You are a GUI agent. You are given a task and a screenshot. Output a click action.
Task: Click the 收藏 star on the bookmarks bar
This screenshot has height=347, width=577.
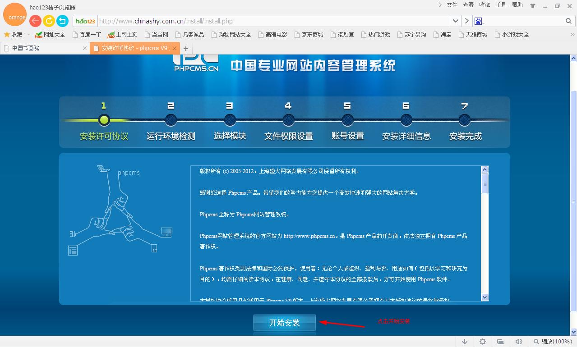pyautogui.click(x=13, y=35)
